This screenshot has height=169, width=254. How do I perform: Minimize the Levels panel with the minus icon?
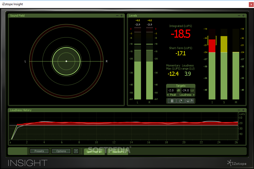coord(239,16)
